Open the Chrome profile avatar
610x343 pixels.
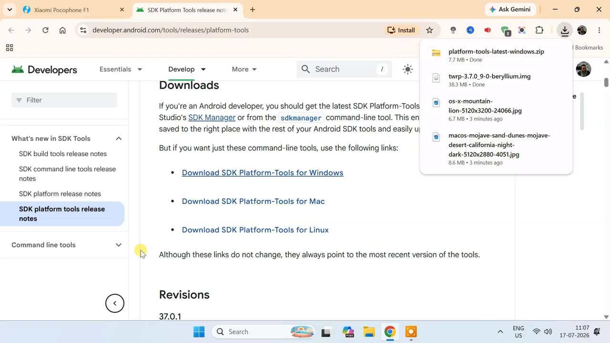582,30
